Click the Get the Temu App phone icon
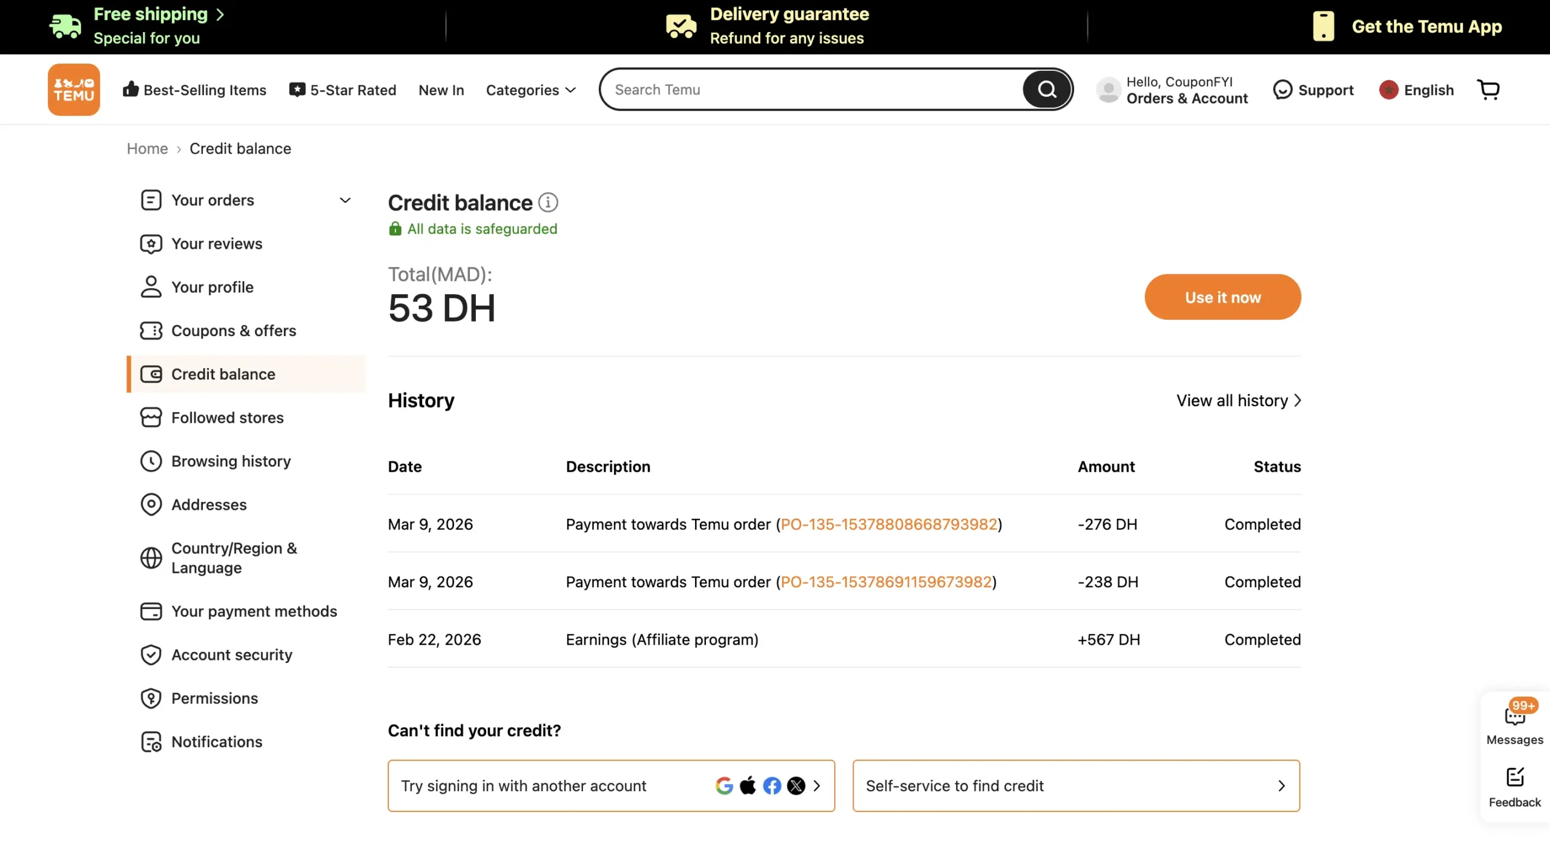Screen dimensions: 1550x844 1324,26
